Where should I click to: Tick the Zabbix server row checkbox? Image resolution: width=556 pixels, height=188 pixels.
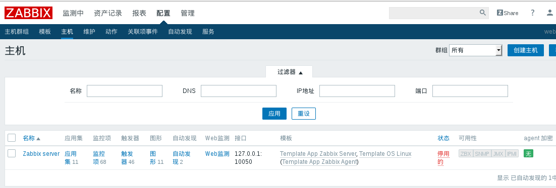[x=12, y=153]
